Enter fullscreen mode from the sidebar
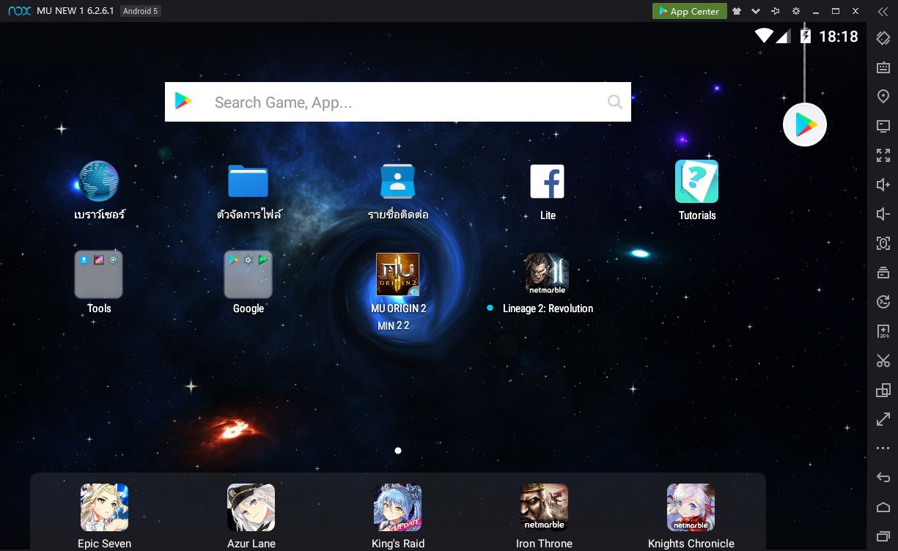The height and width of the screenshot is (551, 898). tap(883, 155)
